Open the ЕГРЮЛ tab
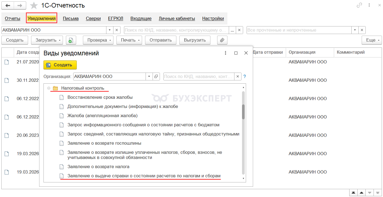Viewport: 383px width, 197px height. point(116,19)
